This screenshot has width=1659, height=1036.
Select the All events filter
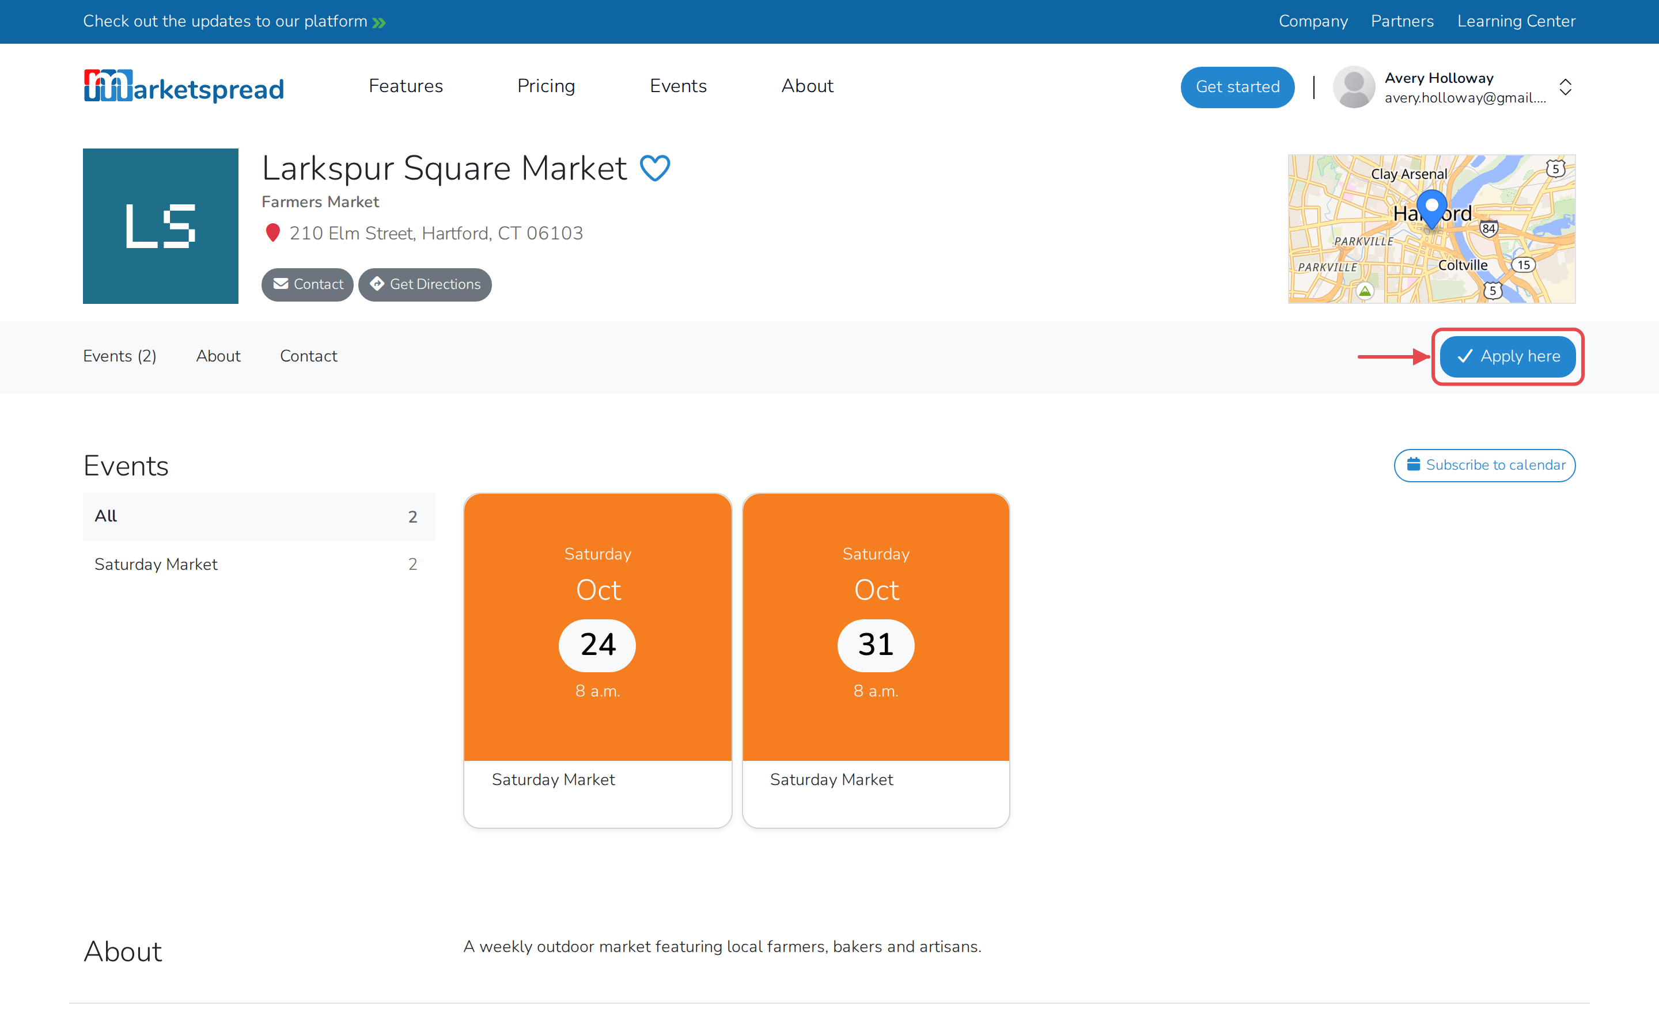click(x=259, y=517)
